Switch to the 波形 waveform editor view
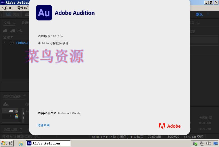 (x=13, y=14)
